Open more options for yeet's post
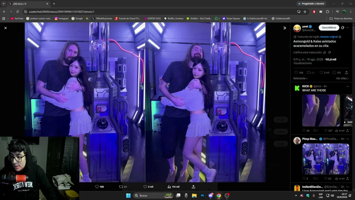Viewport: 355px width, 200px height. point(348,27)
